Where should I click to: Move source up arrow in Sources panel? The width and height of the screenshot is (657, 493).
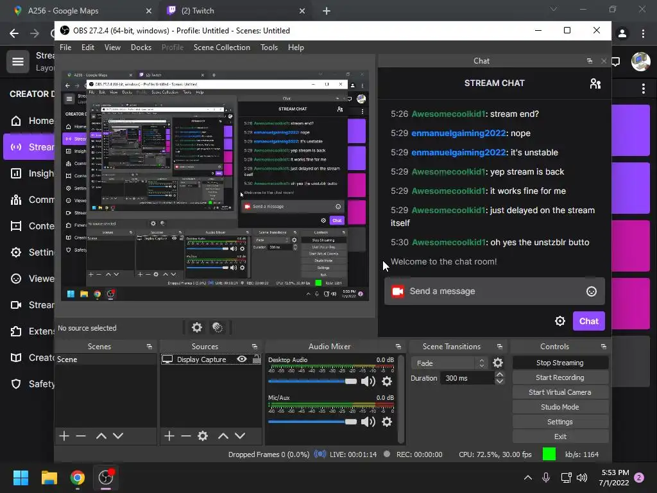click(x=223, y=436)
